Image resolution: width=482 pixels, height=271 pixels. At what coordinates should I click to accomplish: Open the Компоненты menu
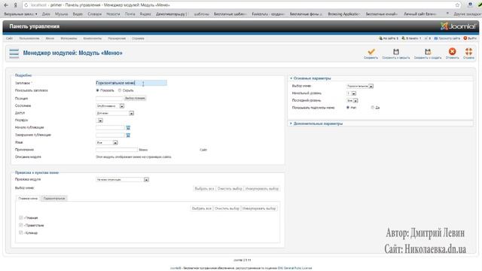[92, 38]
